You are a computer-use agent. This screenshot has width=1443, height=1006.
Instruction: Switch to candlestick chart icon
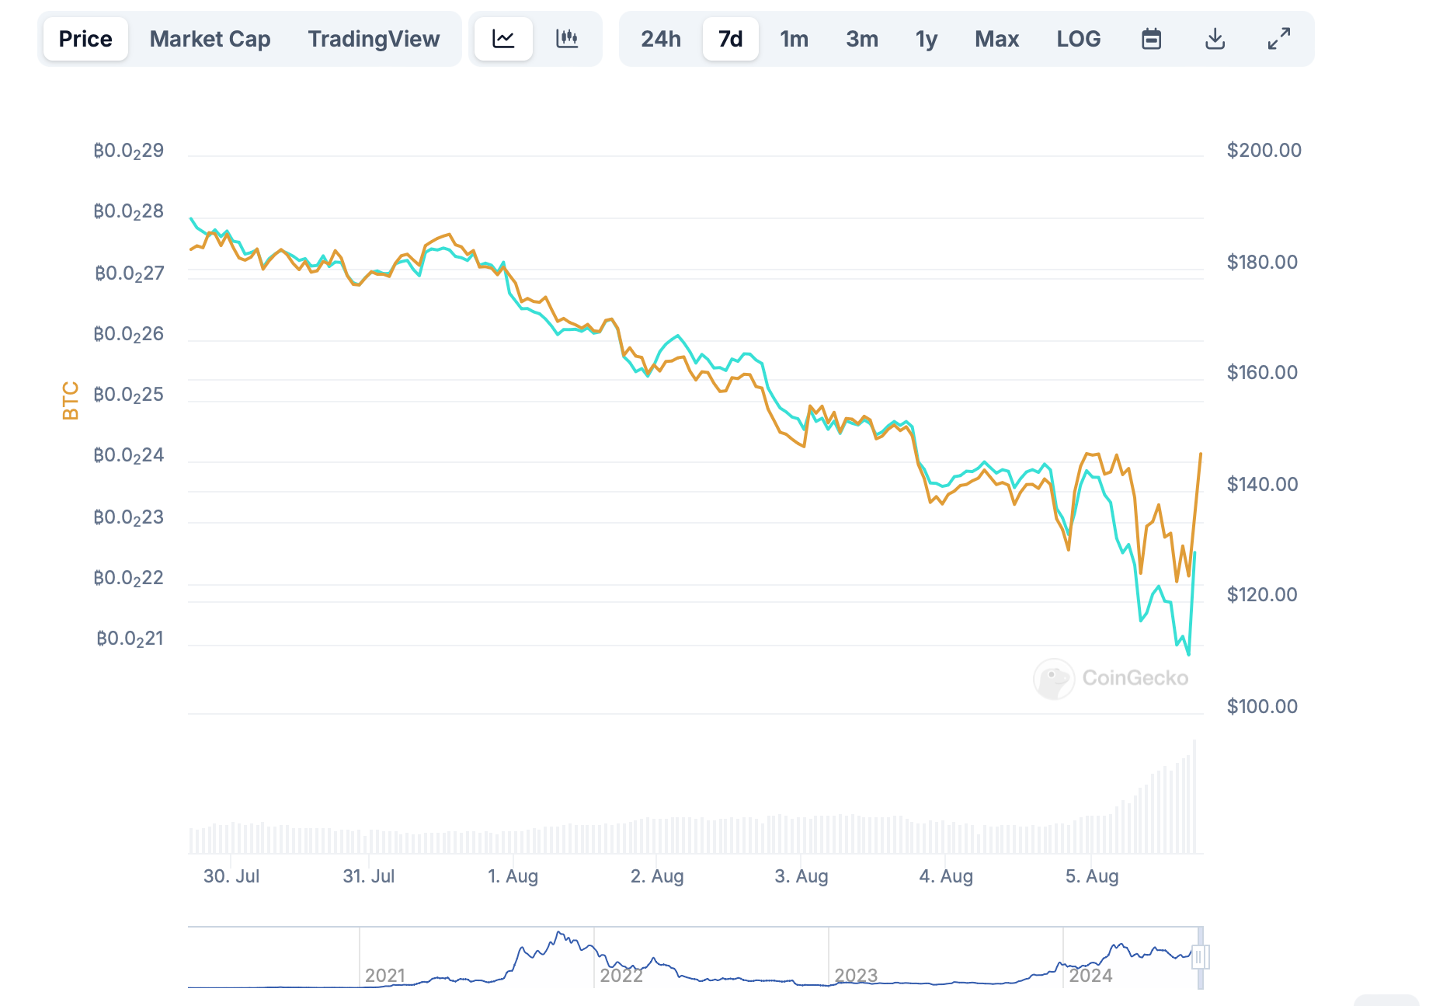click(568, 38)
